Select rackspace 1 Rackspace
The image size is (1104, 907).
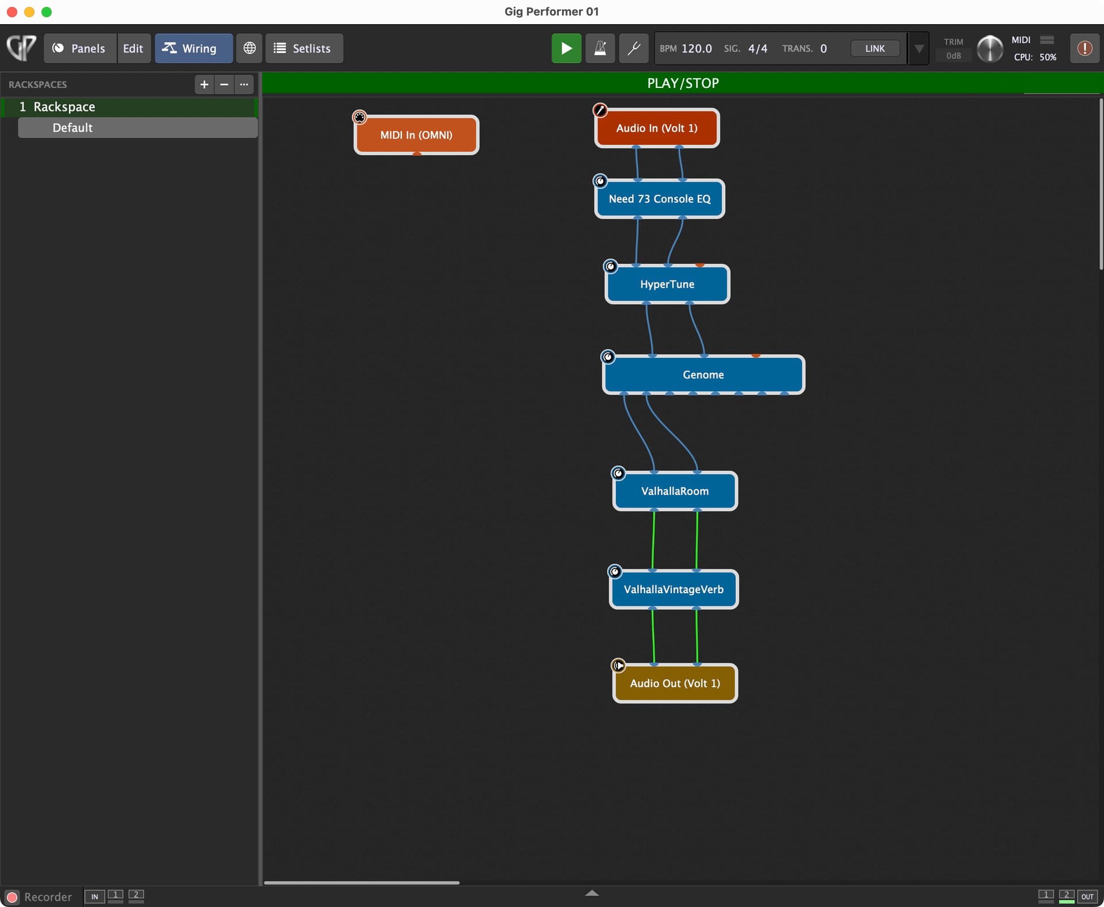(130, 107)
